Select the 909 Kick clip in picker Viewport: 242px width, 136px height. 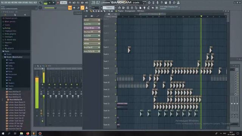92,43
